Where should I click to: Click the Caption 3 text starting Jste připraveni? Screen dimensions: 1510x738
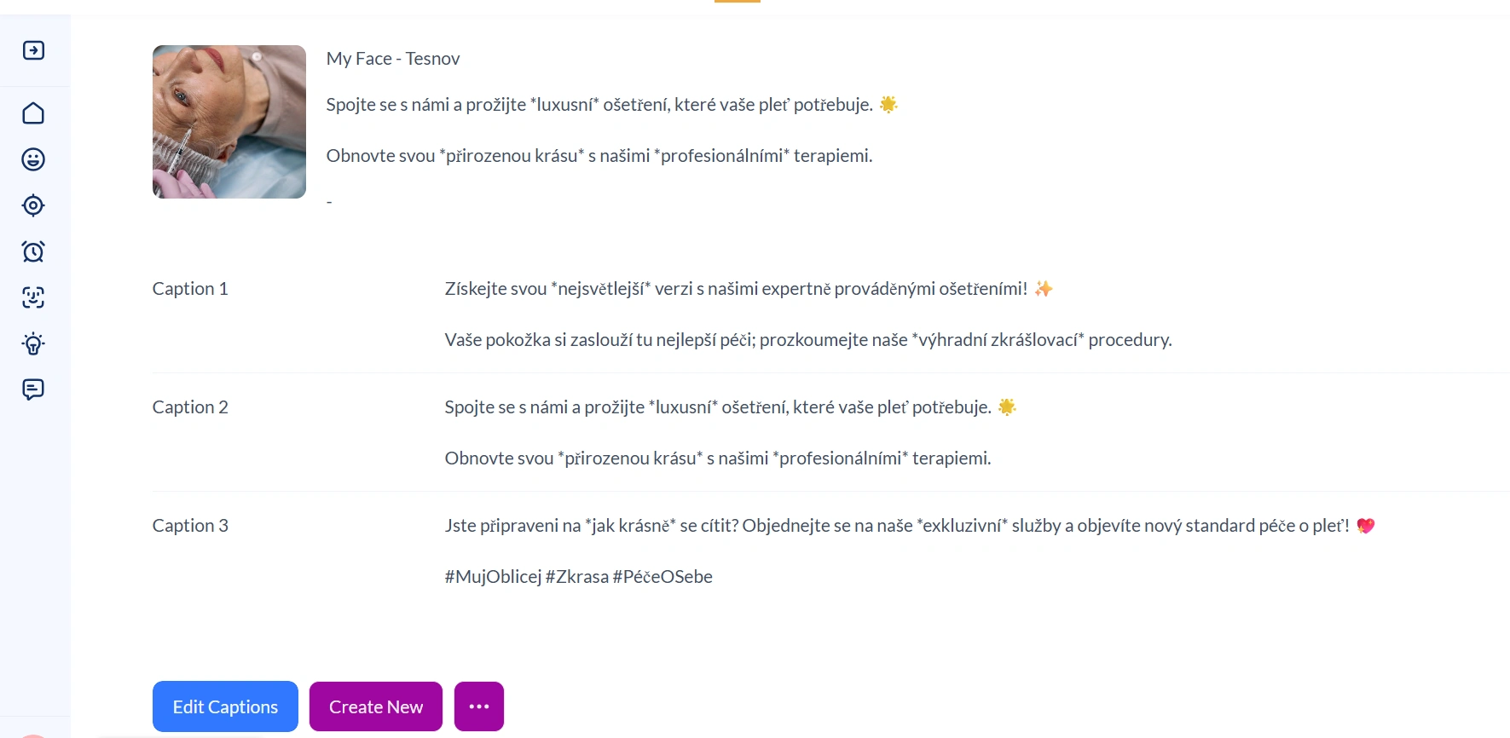910,526
